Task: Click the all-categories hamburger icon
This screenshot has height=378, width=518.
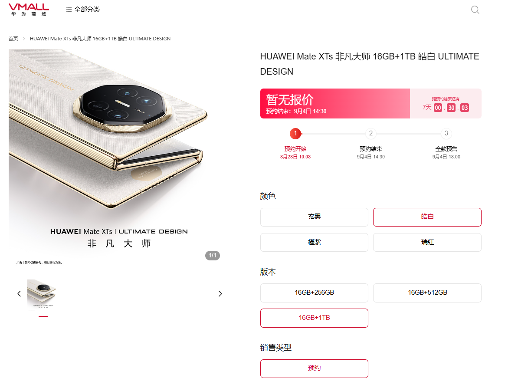Action: pos(69,10)
